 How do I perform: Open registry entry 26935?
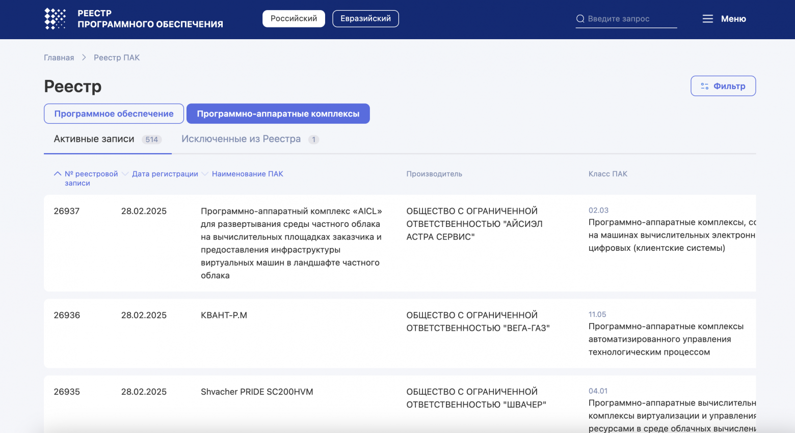pyautogui.click(x=67, y=392)
